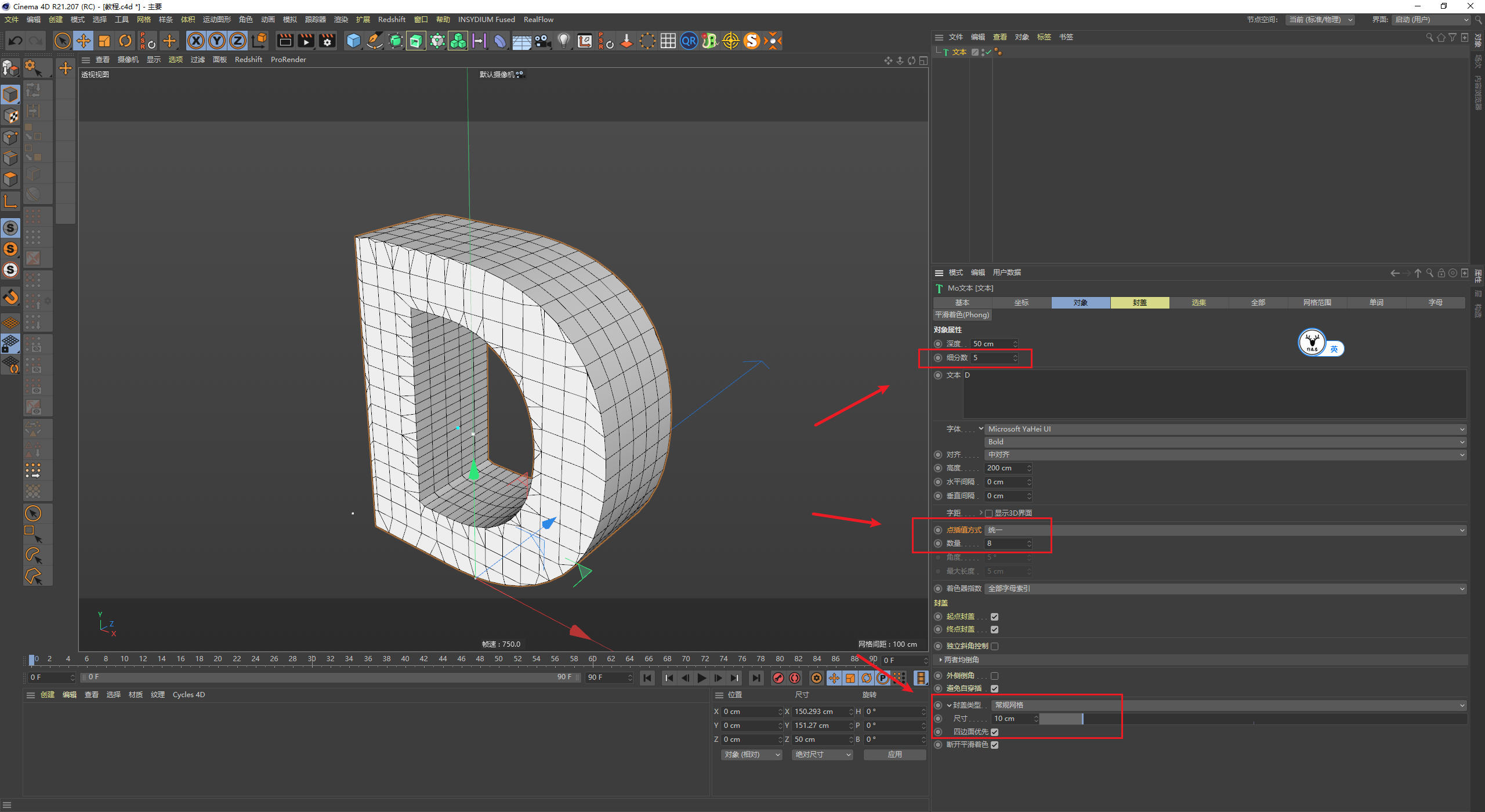Expand the 两者均倒角 section
Viewport: 1485px width, 812px height.
click(x=941, y=660)
